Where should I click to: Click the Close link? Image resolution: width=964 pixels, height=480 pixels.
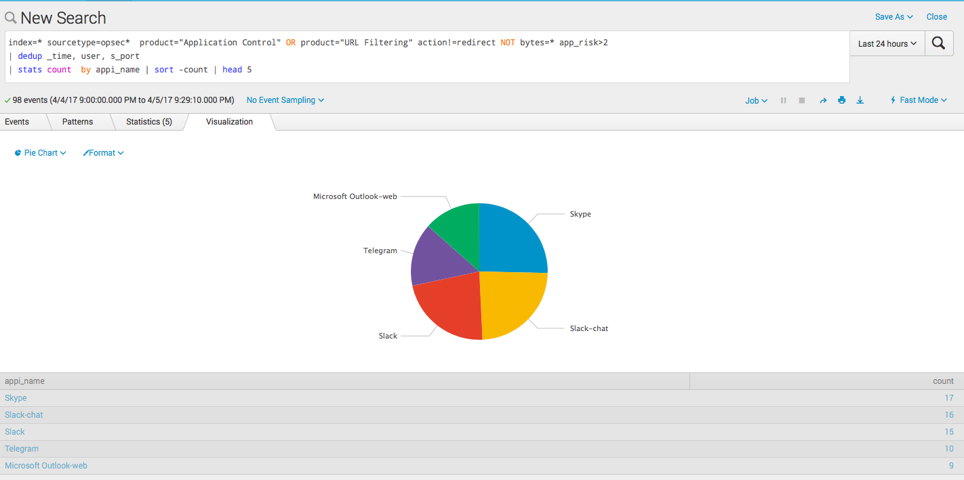(937, 17)
